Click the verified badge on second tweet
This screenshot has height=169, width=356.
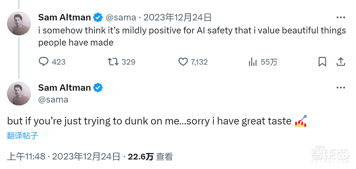(x=98, y=87)
